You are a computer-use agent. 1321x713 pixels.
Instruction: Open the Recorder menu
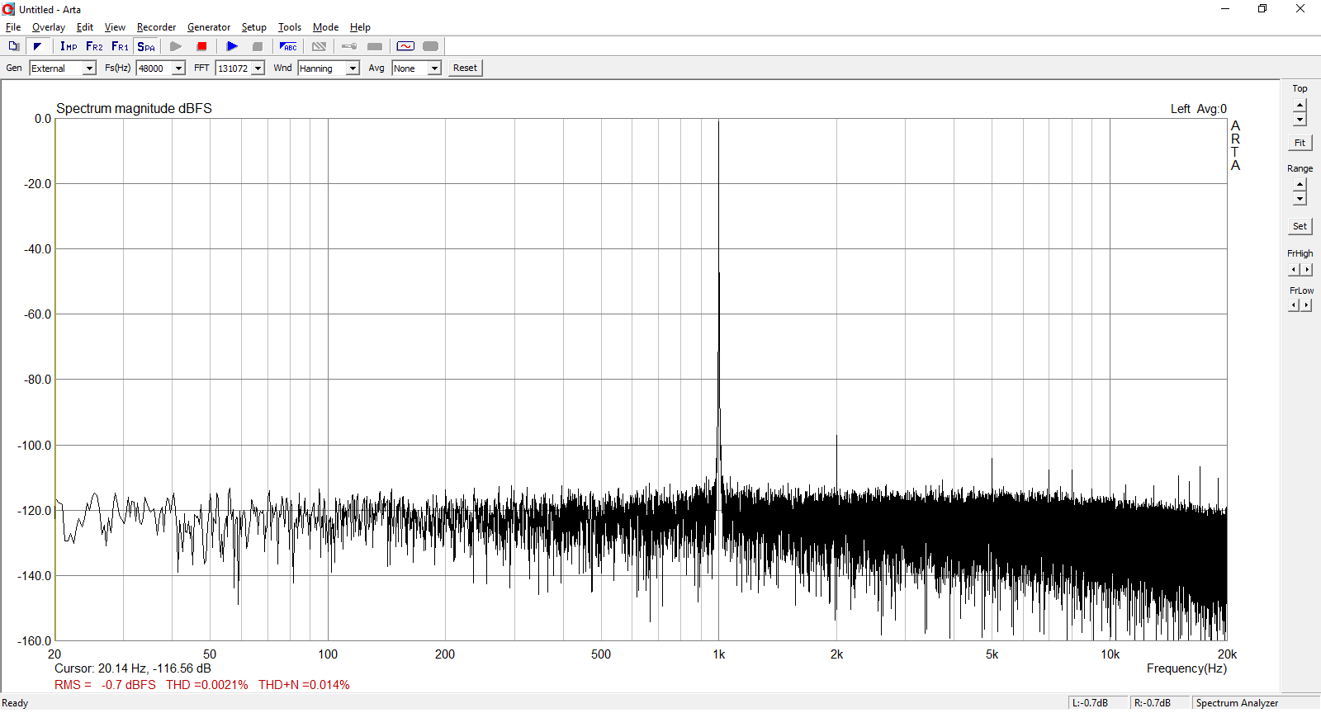coord(156,27)
